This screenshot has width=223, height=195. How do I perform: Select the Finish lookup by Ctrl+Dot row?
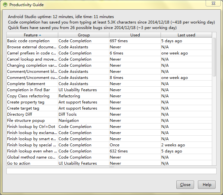pos(109,127)
